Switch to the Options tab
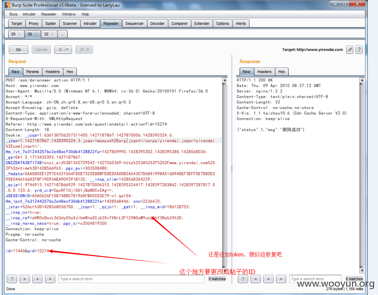The height and width of the screenshot is (295, 378). coord(223,23)
